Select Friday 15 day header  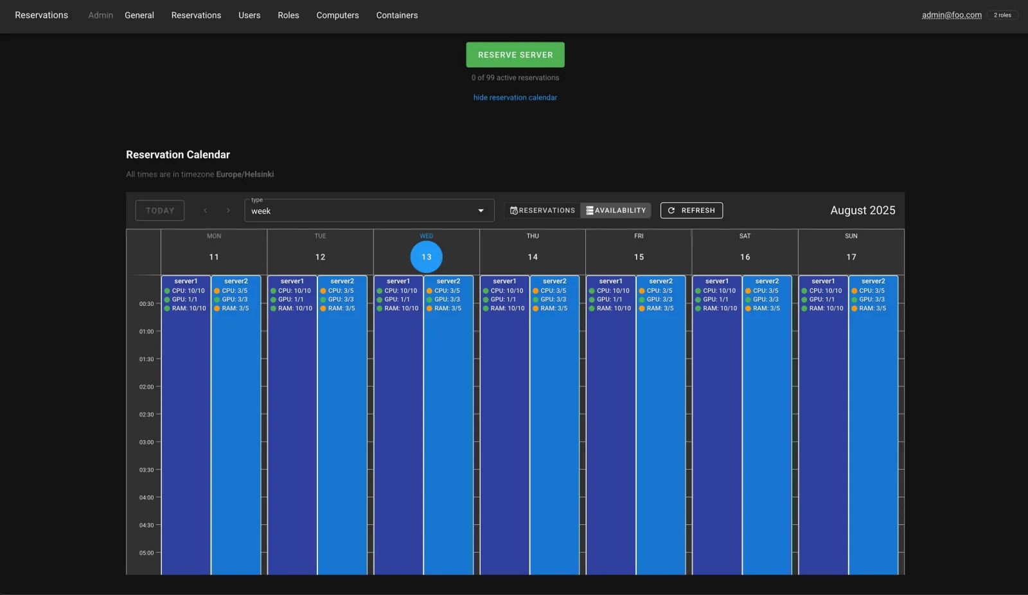coord(639,257)
